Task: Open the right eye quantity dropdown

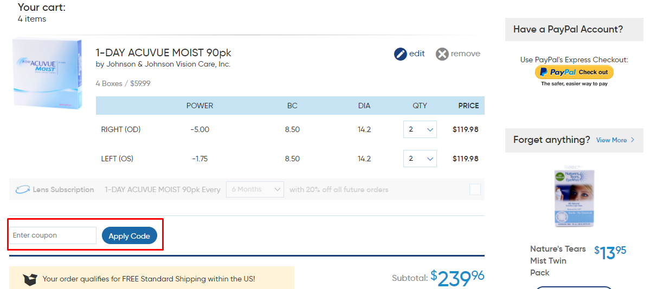Action: [420, 129]
